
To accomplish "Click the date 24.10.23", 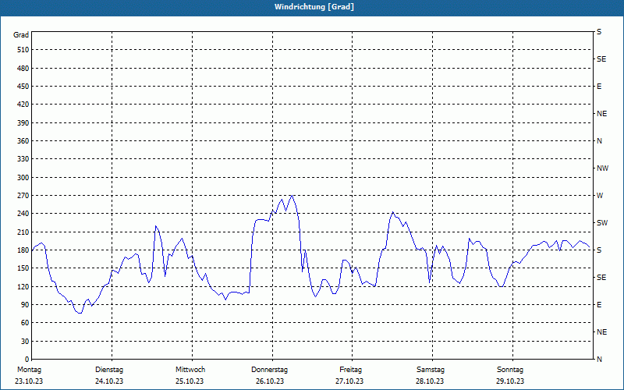I will click(x=109, y=381).
